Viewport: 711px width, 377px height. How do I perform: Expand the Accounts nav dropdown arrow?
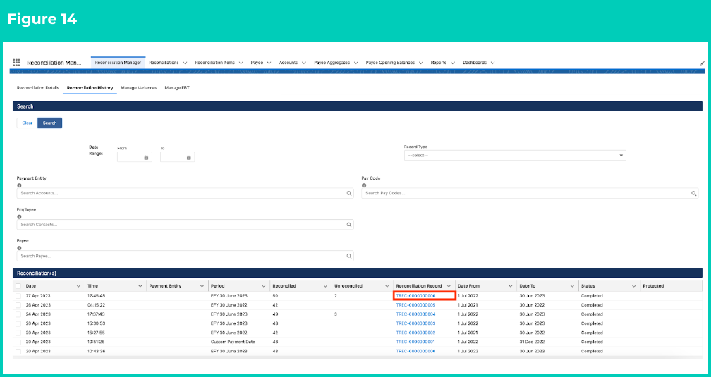(x=303, y=63)
